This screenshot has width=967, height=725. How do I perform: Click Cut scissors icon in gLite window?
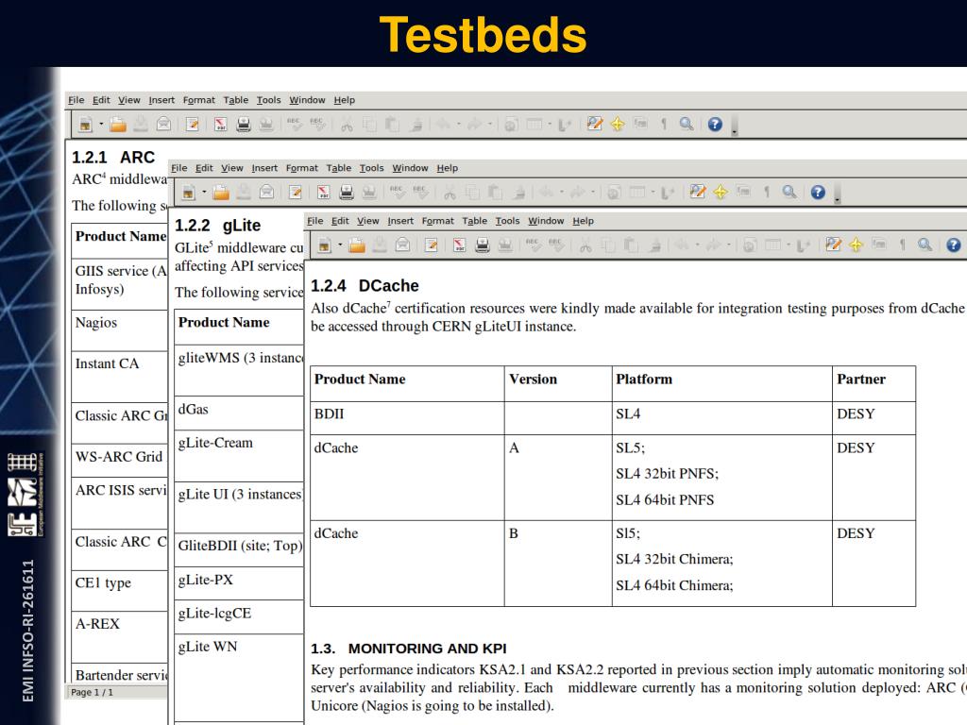click(x=450, y=193)
